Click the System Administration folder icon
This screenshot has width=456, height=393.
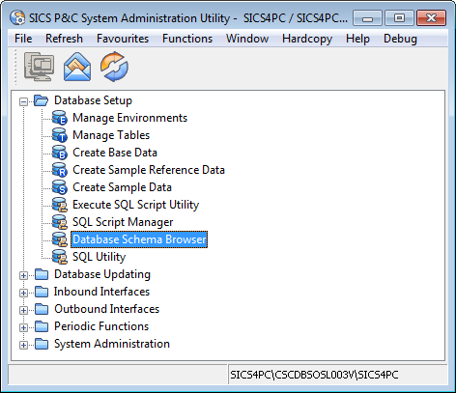tap(42, 344)
